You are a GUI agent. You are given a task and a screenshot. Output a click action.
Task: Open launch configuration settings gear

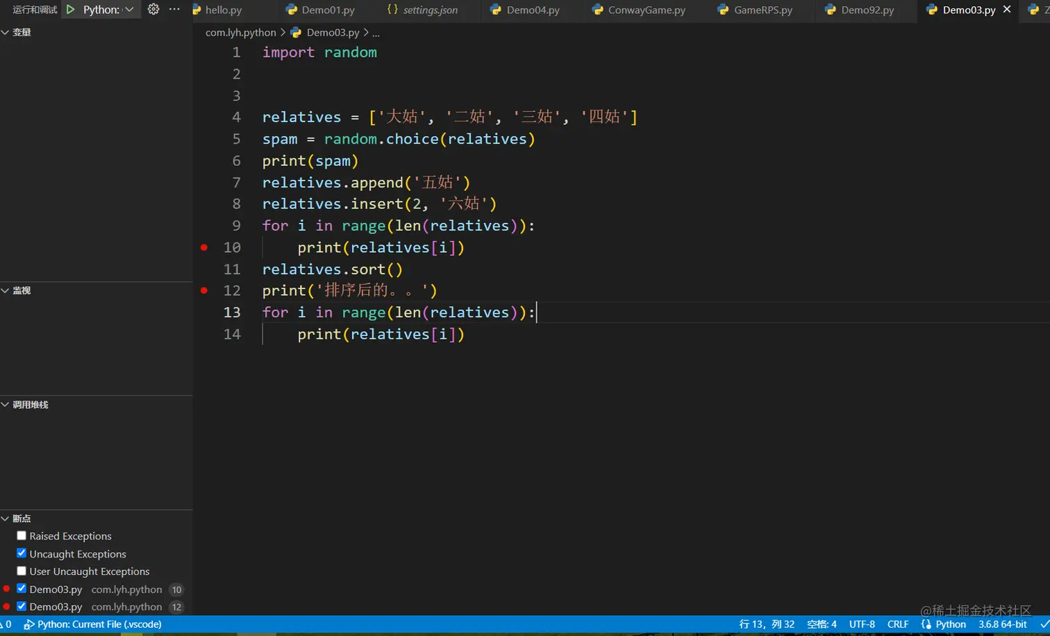pyautogui.click(x=152, y=9)
